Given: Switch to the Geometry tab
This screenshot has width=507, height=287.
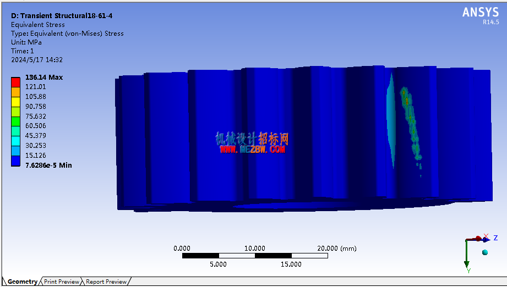Looking at the screenshot, I should 22,282.
